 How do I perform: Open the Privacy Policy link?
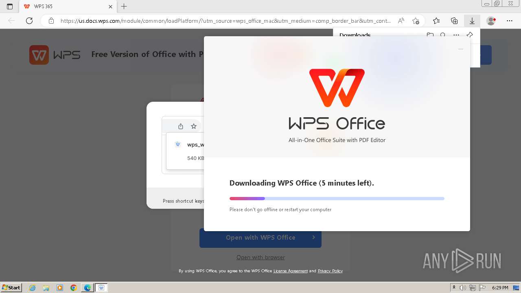pos(330,271)
